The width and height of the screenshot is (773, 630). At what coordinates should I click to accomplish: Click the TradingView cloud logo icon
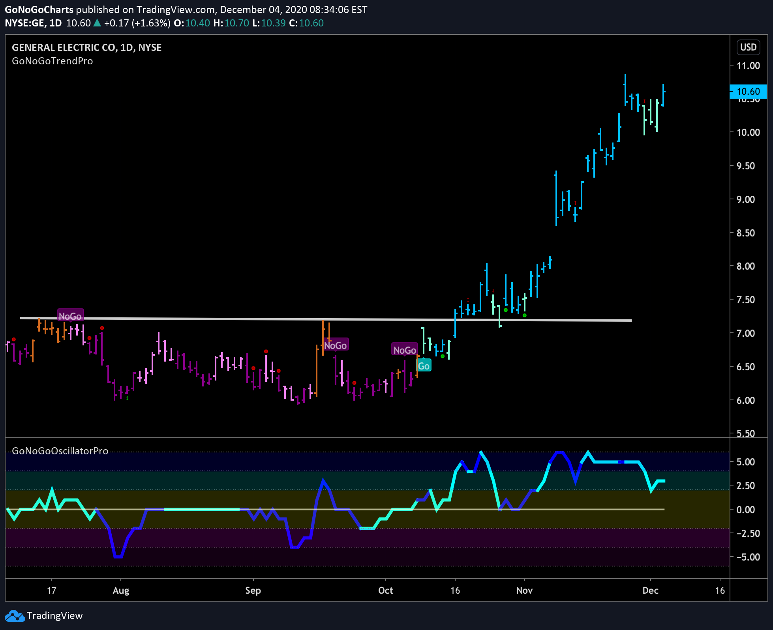coord(15,616)
